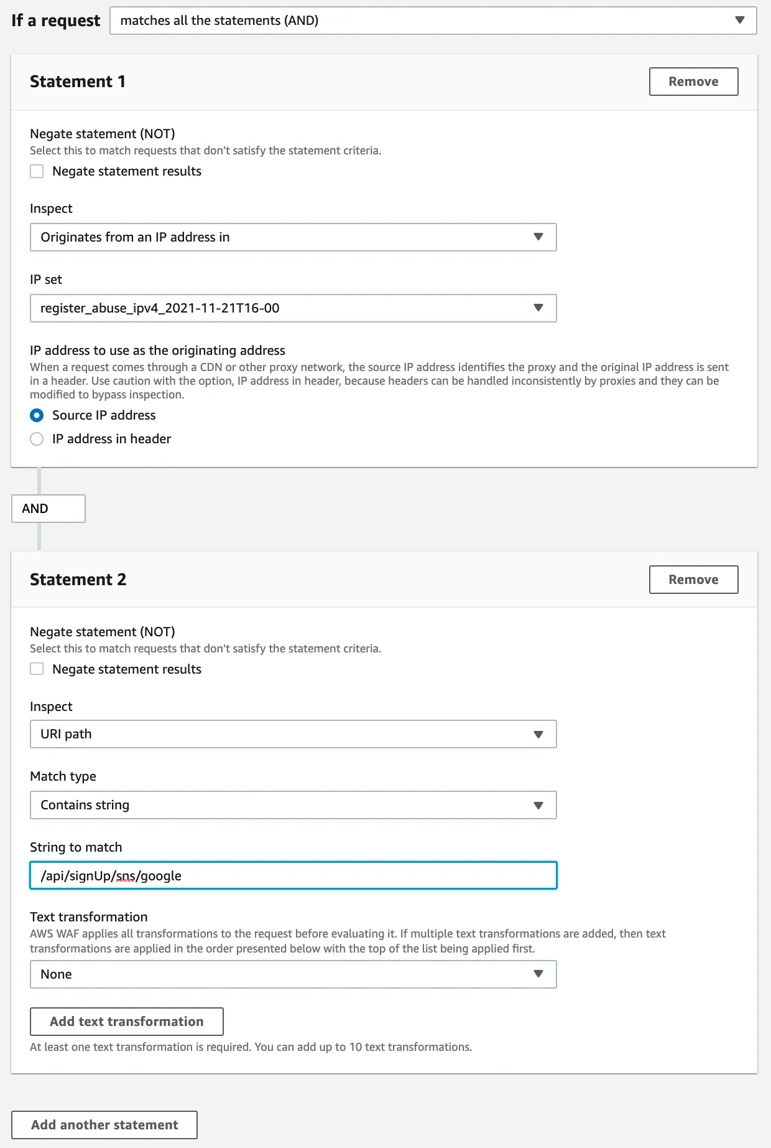Click the AND connector box
Screen dimensions: 771x1148
48,509
